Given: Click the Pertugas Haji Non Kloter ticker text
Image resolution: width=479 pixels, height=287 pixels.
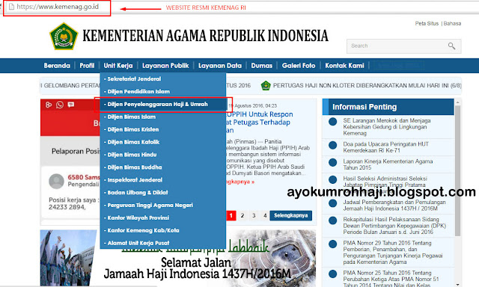Looking at the screenshot, I should click(x=367, y=86).
